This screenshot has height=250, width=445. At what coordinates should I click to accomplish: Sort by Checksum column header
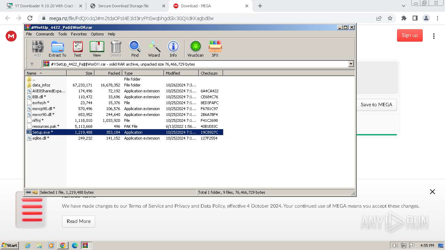pyautogui.click(x=211, y=73)
